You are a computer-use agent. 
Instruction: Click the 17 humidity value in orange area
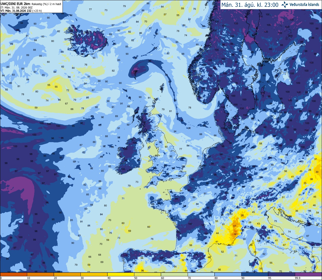(234, 226)
